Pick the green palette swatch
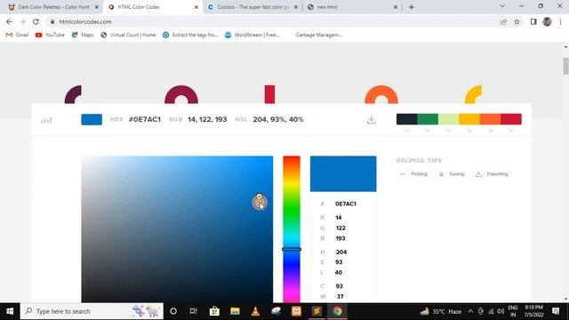 [x=428, y=119]
